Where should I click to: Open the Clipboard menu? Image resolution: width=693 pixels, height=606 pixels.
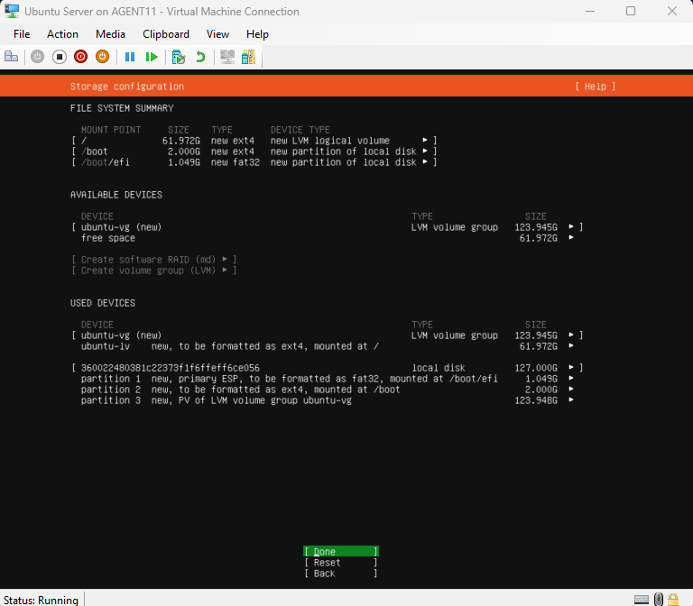tap(166, 33)
